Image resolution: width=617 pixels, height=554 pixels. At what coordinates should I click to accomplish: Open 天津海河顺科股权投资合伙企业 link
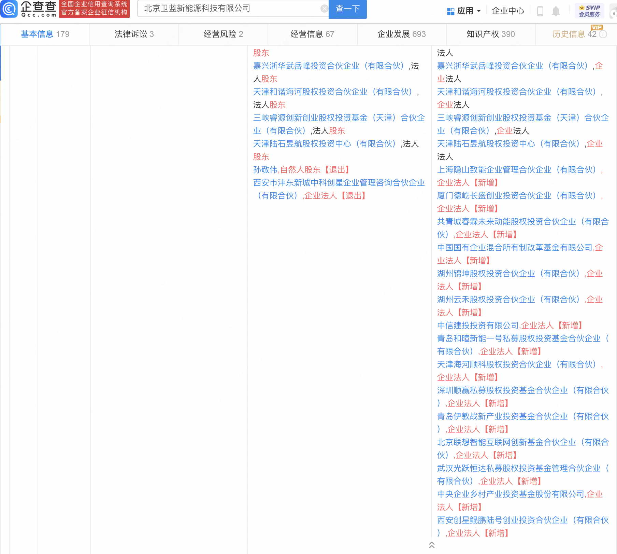[518, 364]
